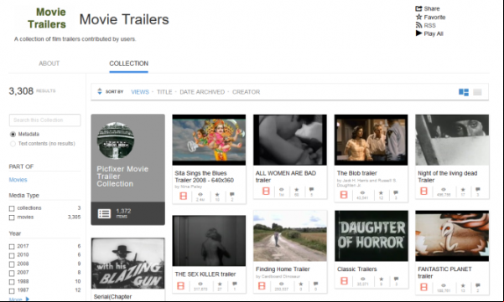Click comments bubble on THE SEX KILLER card

[x=235, y=284]
